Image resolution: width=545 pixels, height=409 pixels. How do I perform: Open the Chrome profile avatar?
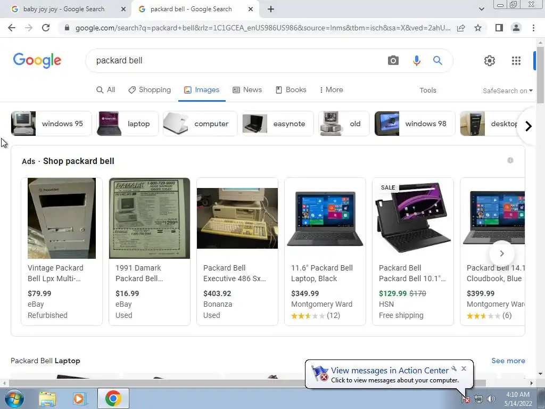pyautogui.click(x=516, y=28)
